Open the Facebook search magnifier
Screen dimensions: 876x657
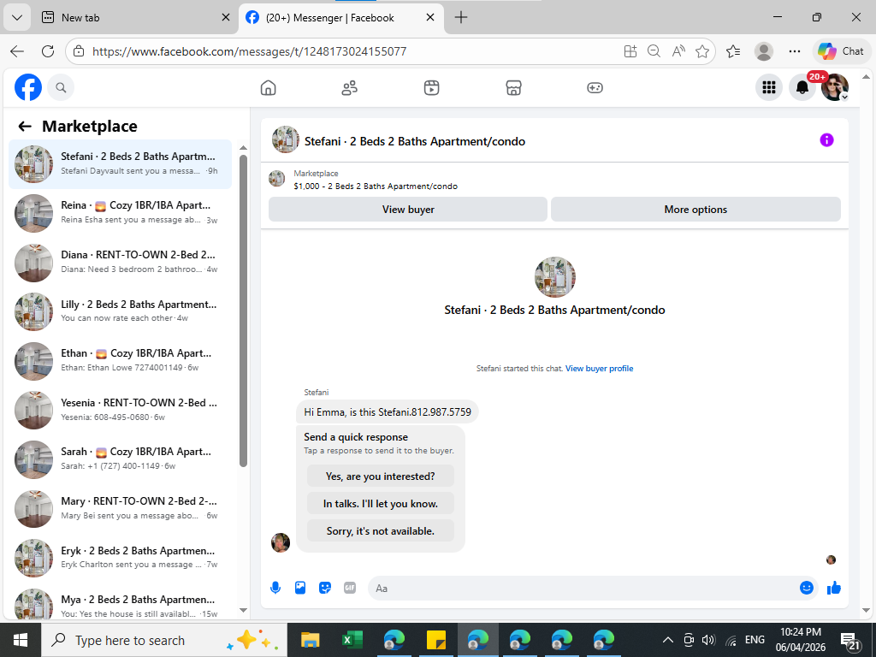pyautogui.click(x=61, y=88)
